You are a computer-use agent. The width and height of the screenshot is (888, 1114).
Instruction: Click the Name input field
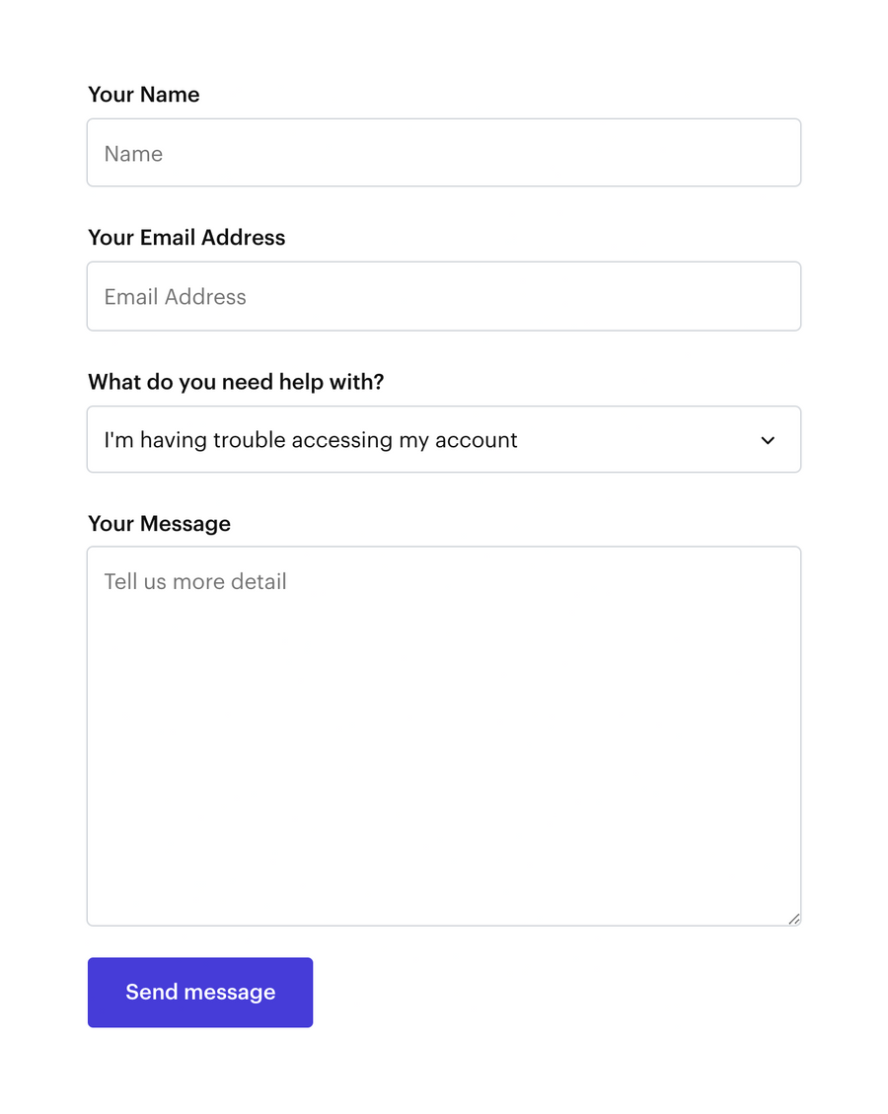point(444,152)
